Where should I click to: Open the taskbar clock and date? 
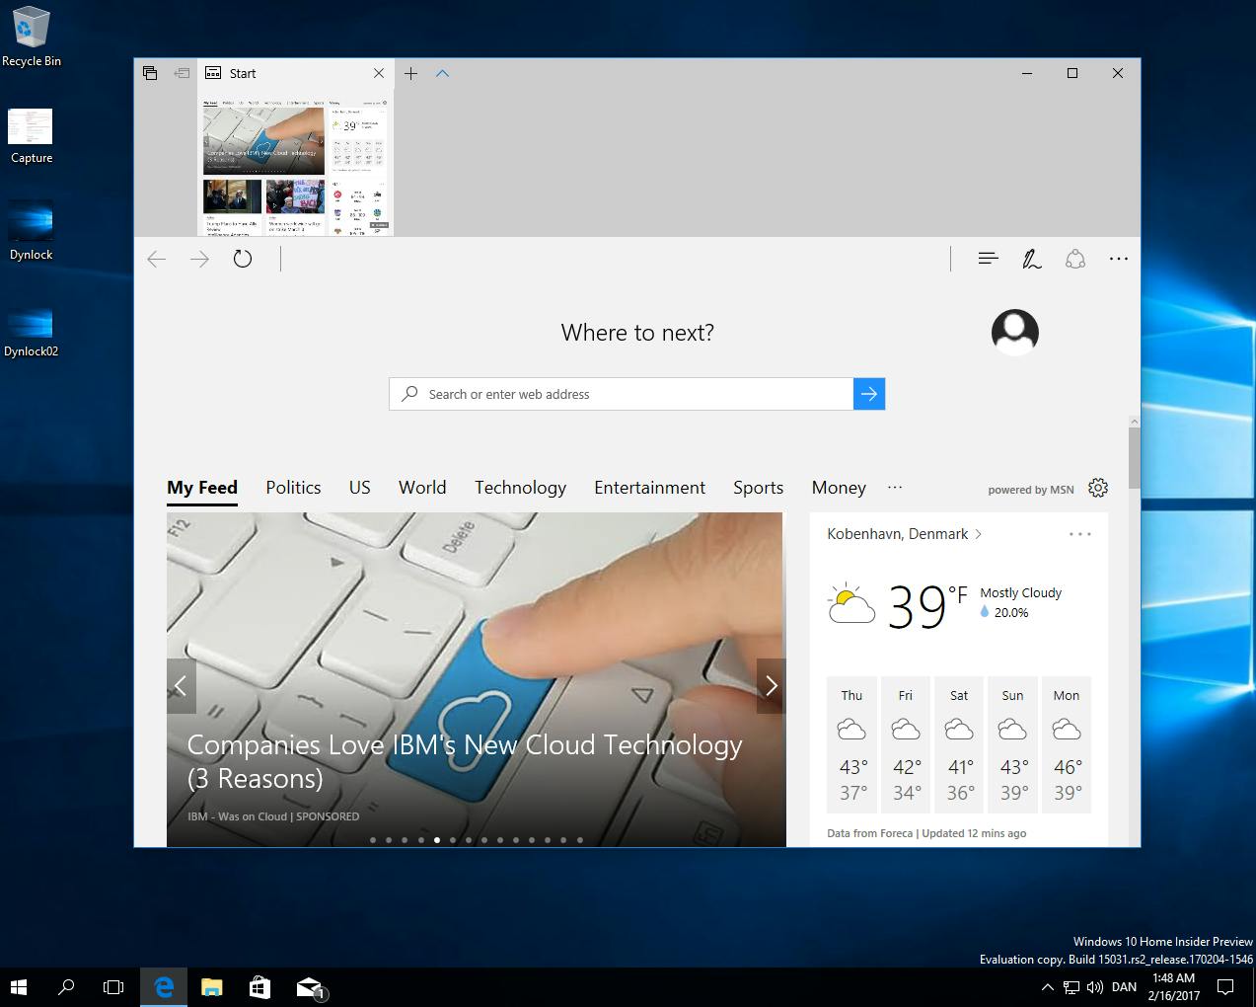(x=1174, y=986)
